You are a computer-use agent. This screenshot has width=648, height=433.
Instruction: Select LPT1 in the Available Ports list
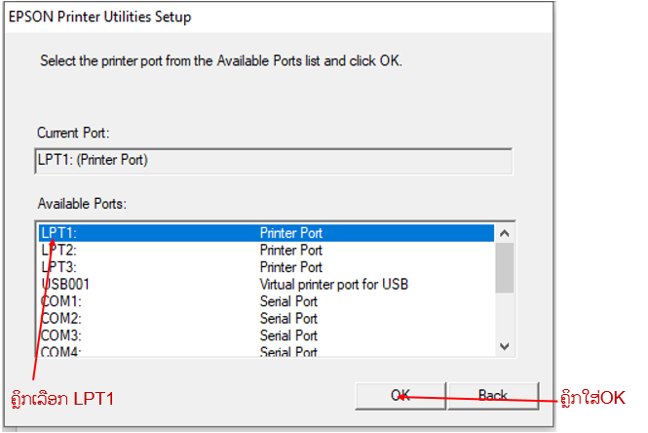146,233
